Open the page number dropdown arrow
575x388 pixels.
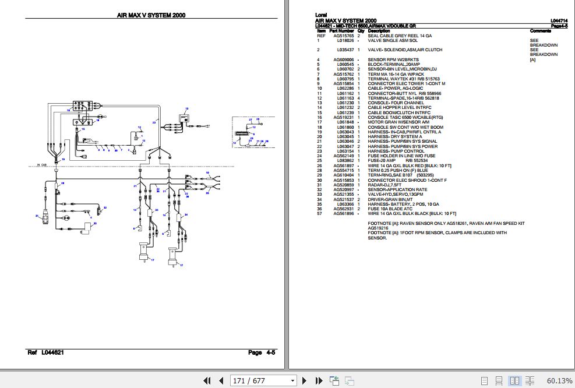(293, 380)
